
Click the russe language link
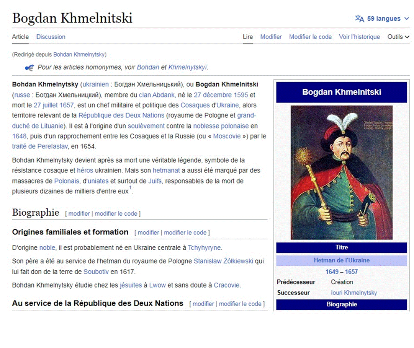[x=22, y=95]
